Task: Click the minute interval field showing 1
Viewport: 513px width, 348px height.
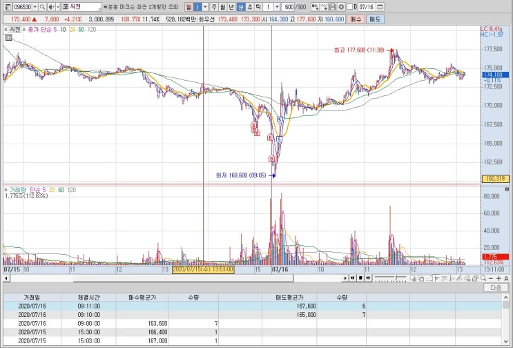Action: [x=269, y=7]
